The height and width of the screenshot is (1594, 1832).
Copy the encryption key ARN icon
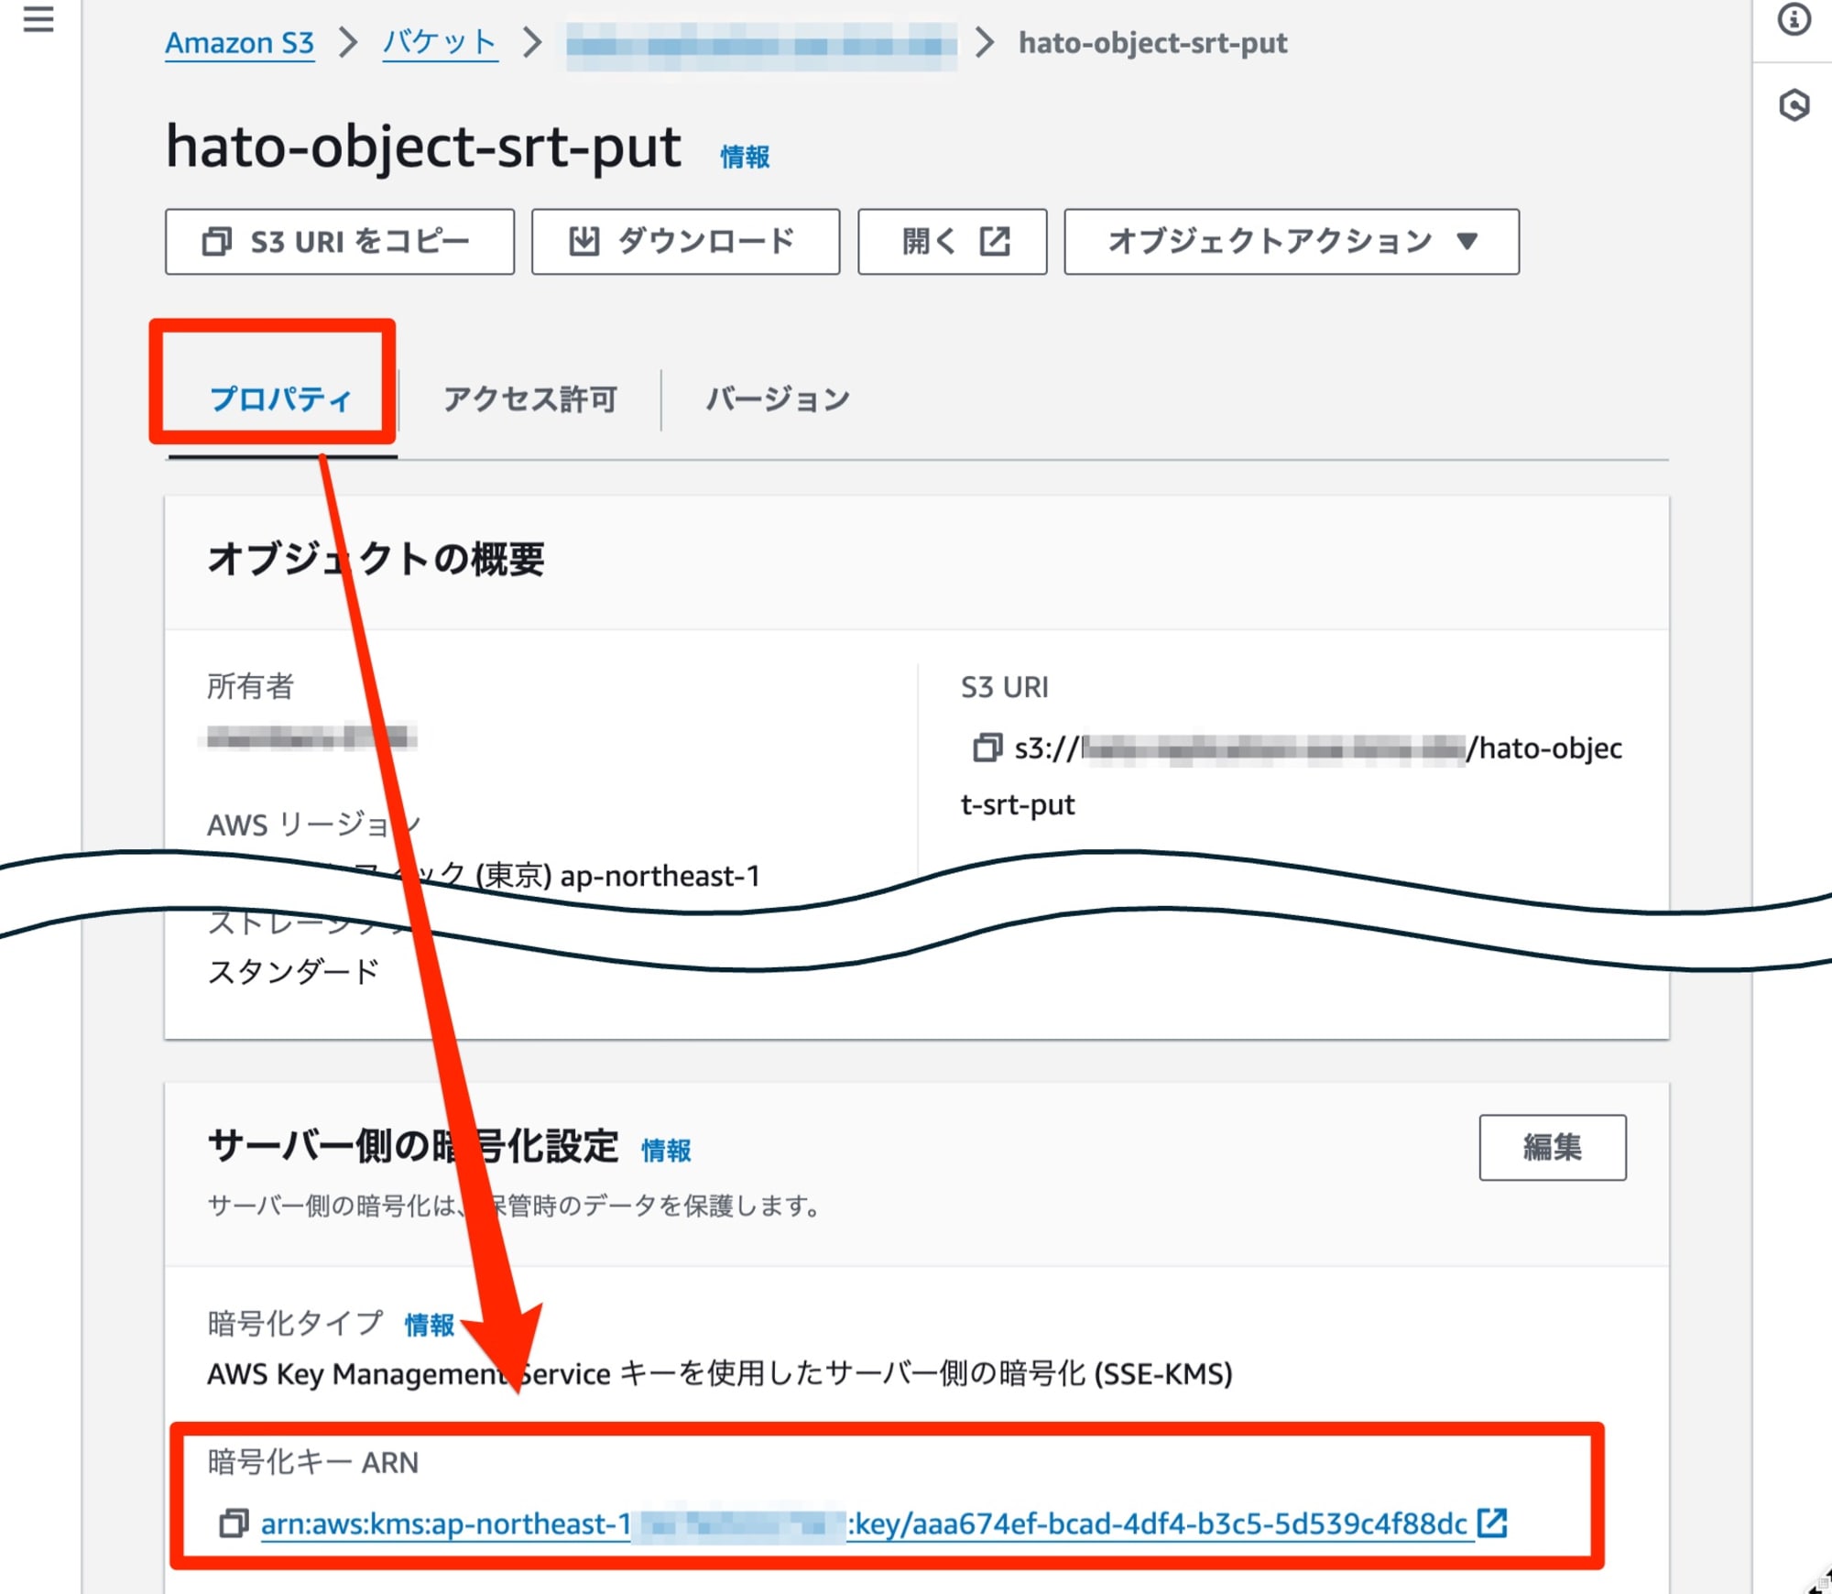pyautogui.click(x=234, y=1523)
